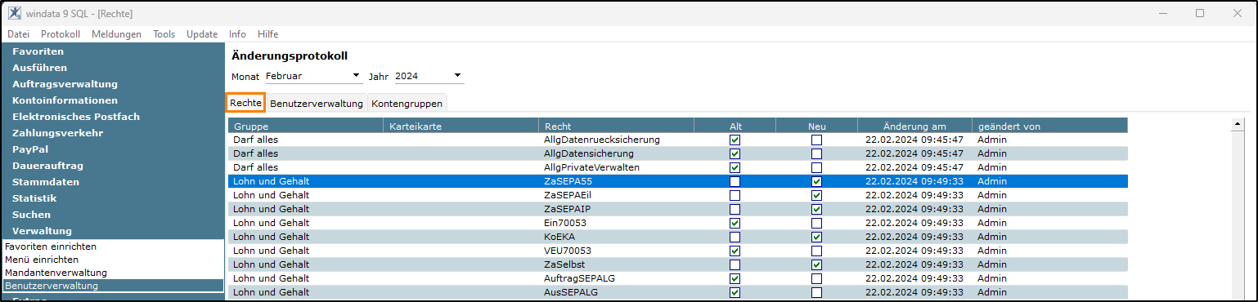This screenshot has height=302, width=1258.
Task: Toggle Alt checkbox for VEU70053 row
Action: click(735, 251)
